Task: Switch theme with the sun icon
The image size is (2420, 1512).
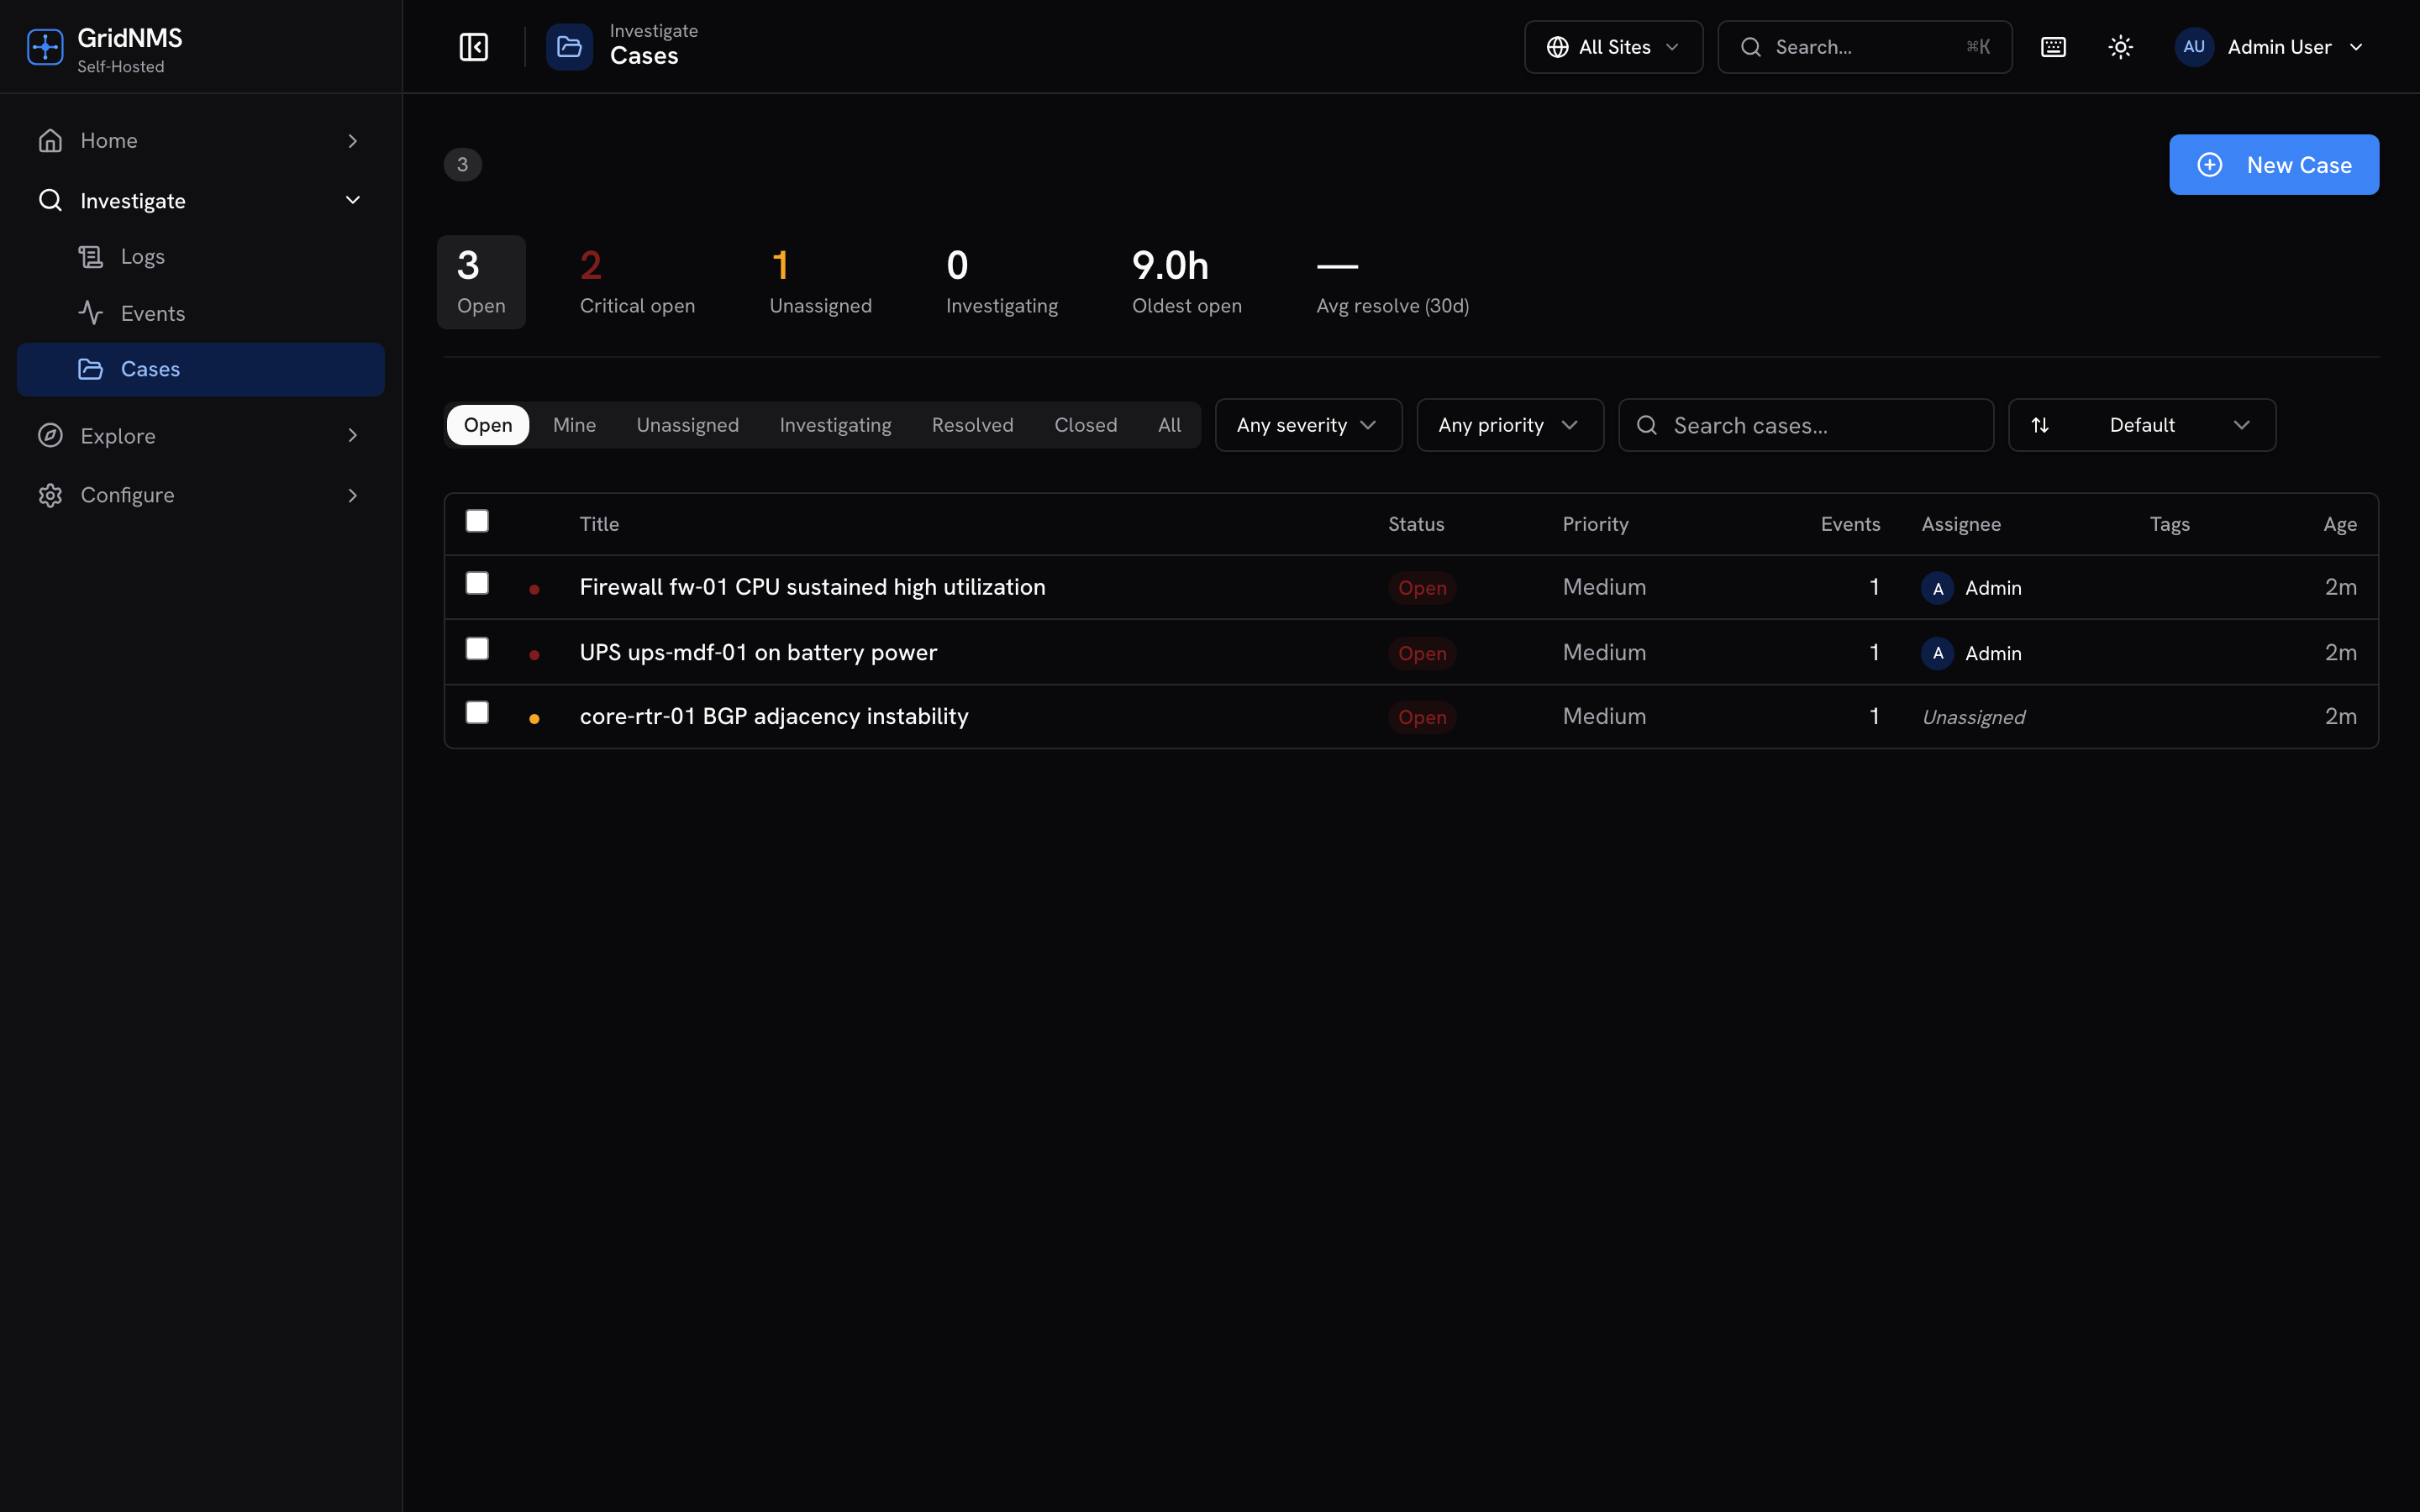Action: (2120, 47)
